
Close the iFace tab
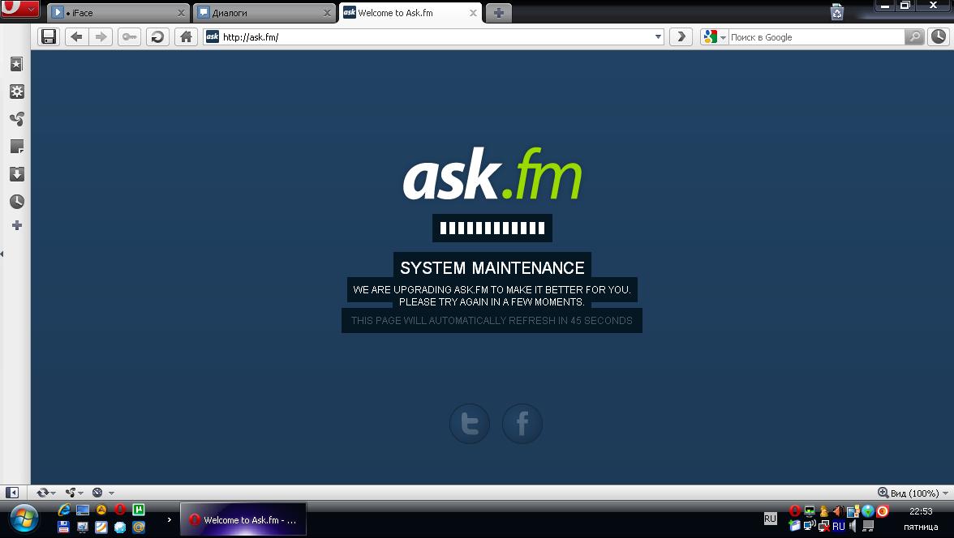[x=181, y=13]
